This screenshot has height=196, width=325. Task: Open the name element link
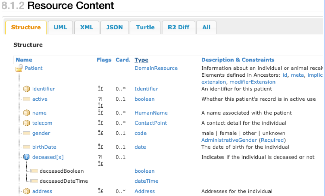click(x=39, y=113)
